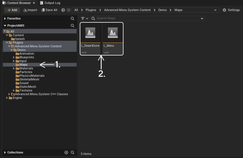Expand the Blueprints folder arrow
The width and height of the screenshot is (243, 158).
pos(14,57)
